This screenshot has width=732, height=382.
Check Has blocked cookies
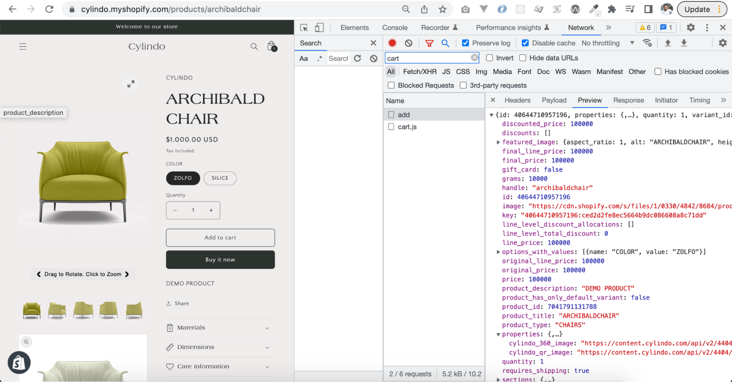pyautogui.click(x=658, y=72)
